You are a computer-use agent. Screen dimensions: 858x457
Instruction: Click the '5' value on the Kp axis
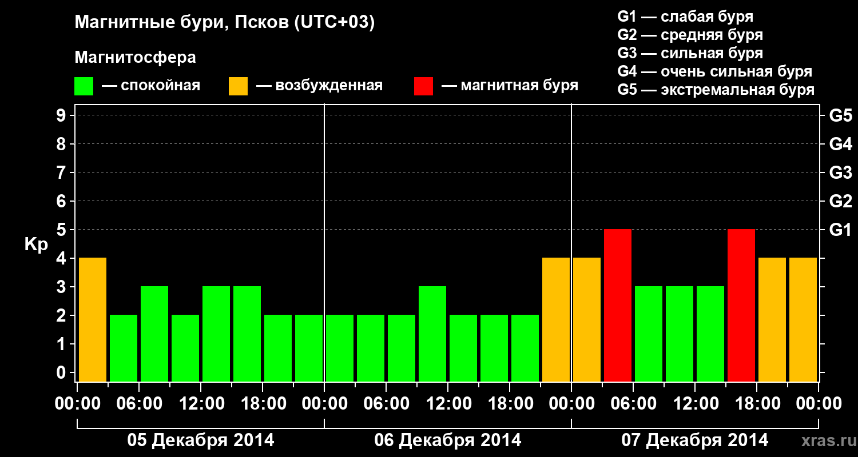pyautogui.click(x=62, y=230)
